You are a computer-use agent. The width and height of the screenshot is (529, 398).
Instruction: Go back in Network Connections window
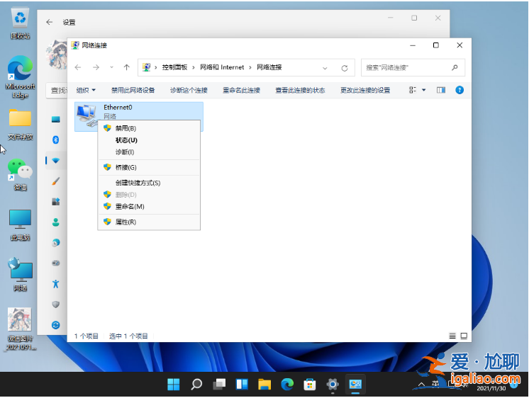pos(78,67)
